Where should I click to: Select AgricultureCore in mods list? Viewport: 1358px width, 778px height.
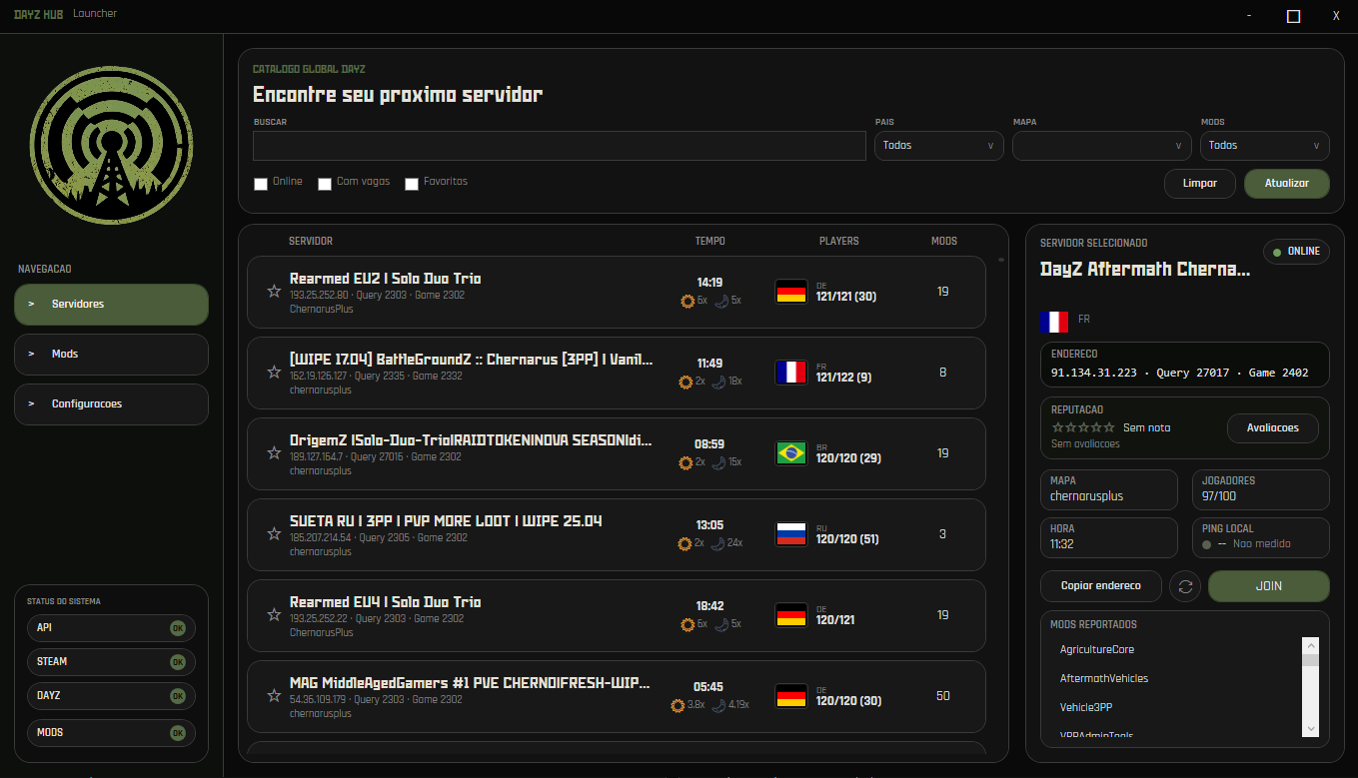point(1097,650)
